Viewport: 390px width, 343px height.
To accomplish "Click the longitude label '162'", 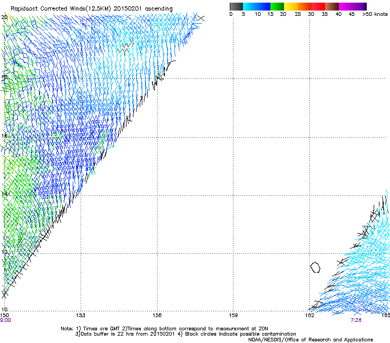I will (309, 316).
